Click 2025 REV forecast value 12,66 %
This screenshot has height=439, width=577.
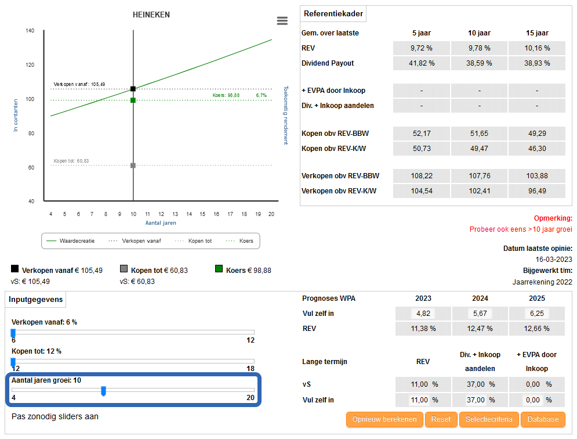[x=536, y=329]
